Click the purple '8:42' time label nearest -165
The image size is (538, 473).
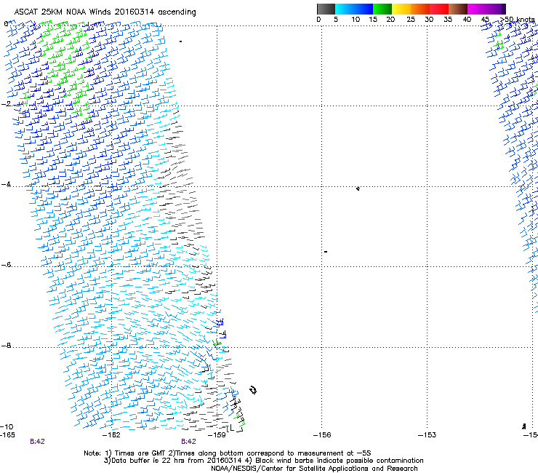click(37, 442)
